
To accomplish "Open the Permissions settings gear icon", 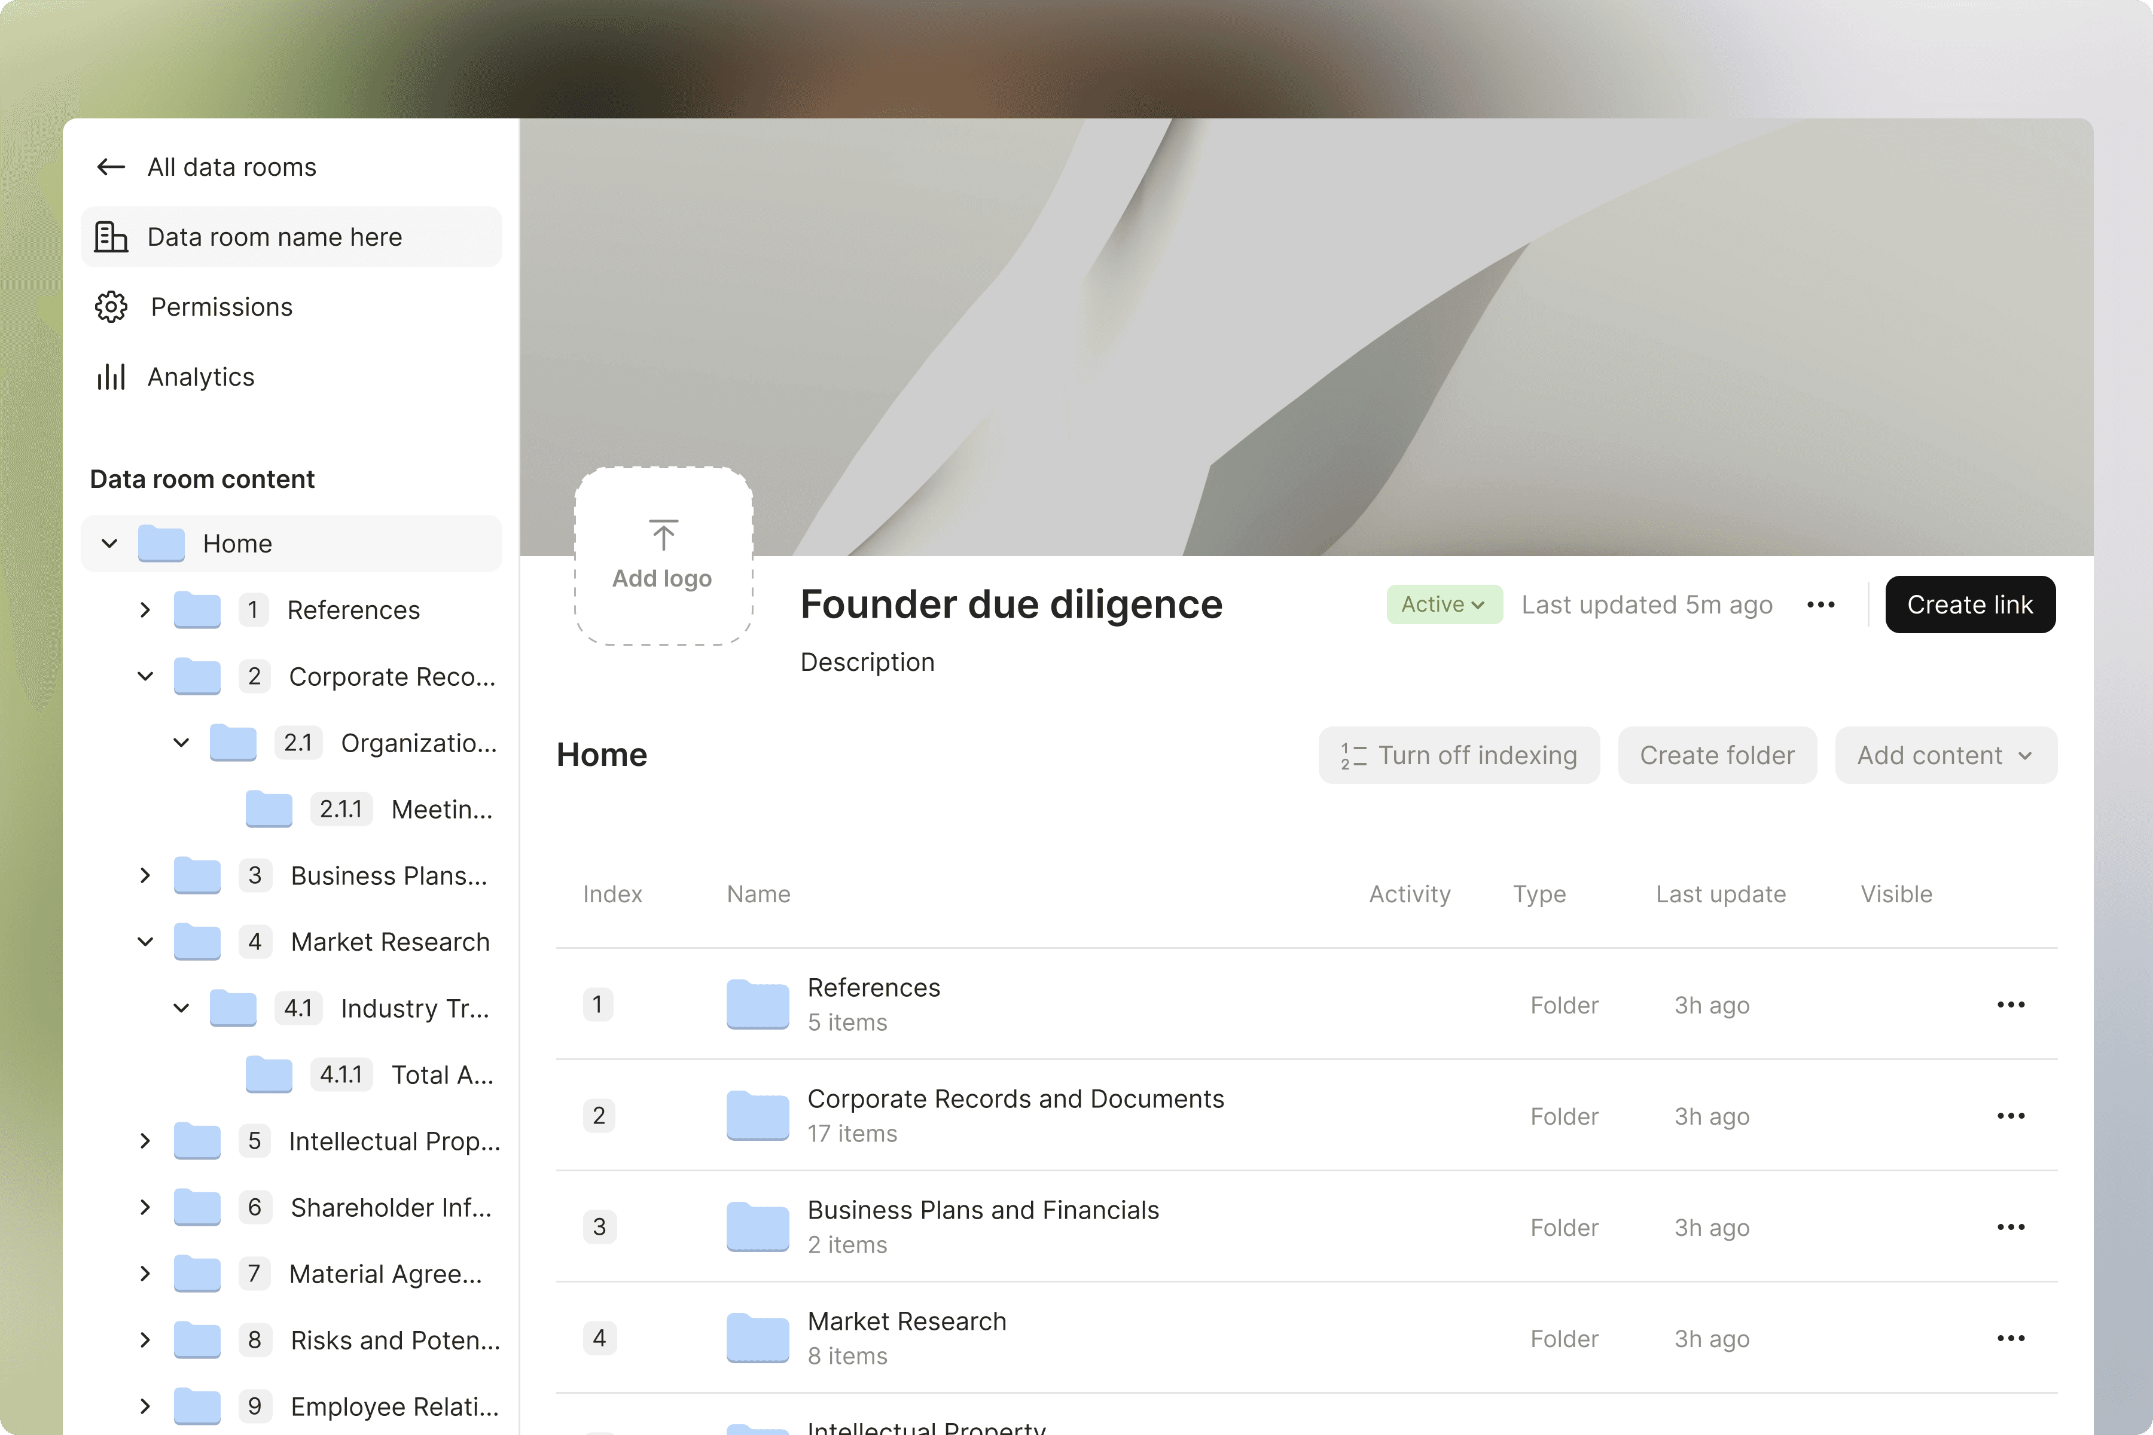I will [110, 307].
